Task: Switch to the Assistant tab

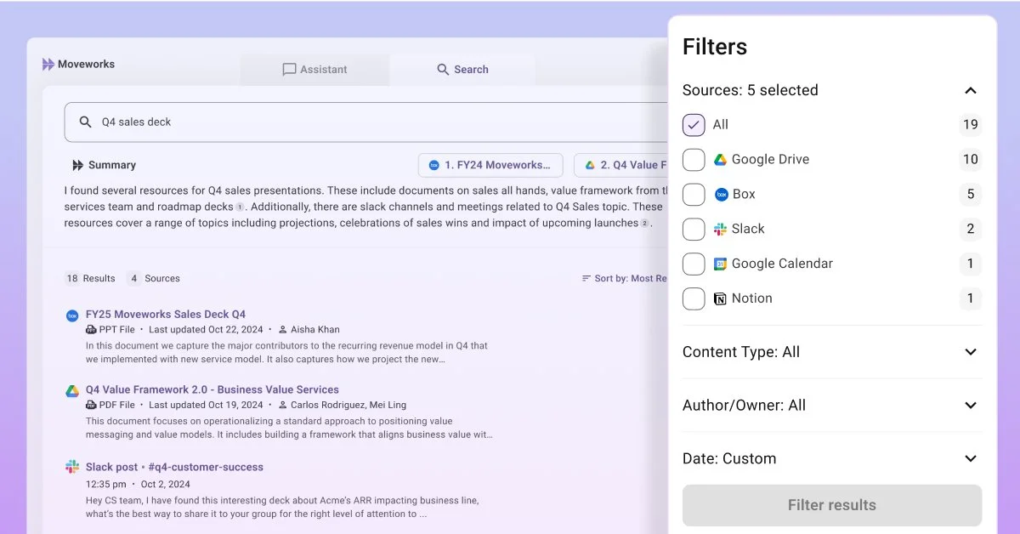Action: pos(314,70)
